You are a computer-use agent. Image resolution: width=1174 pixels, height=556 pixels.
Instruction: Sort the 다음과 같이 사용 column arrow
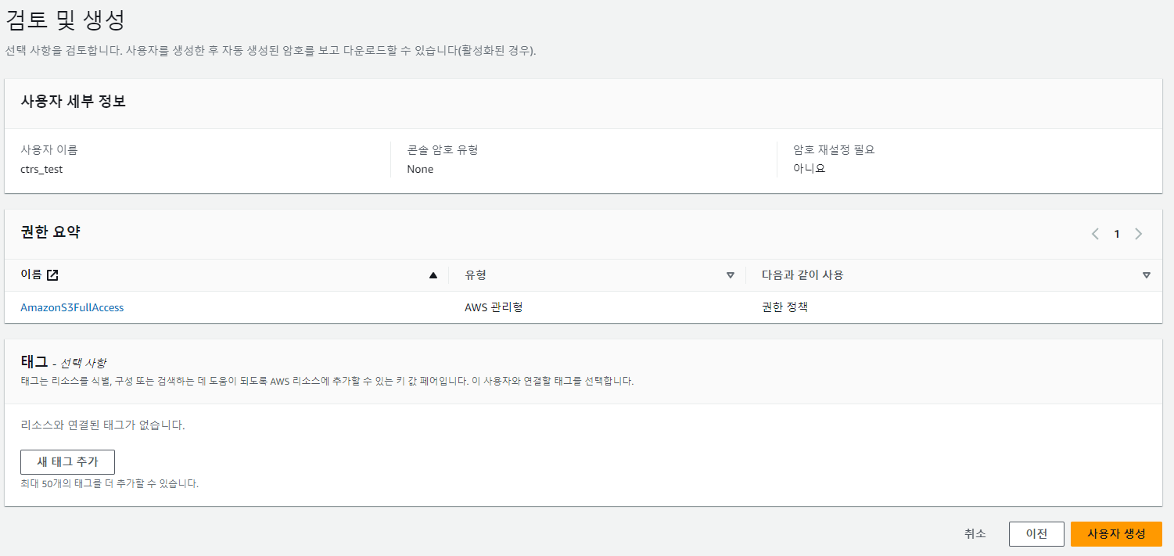point(1147,275)
